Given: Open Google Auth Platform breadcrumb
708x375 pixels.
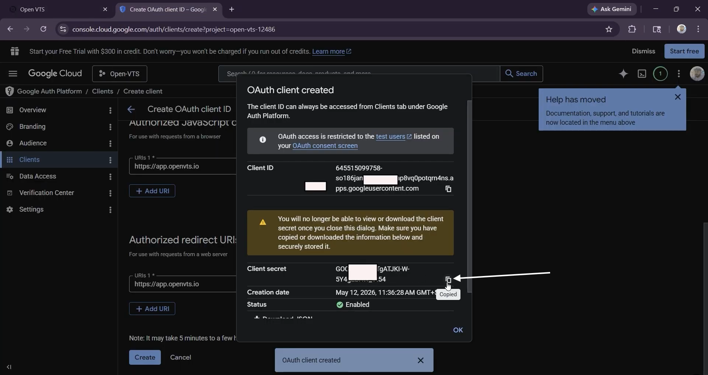Looking at the screenshot, I should click(x=49, y=91).
